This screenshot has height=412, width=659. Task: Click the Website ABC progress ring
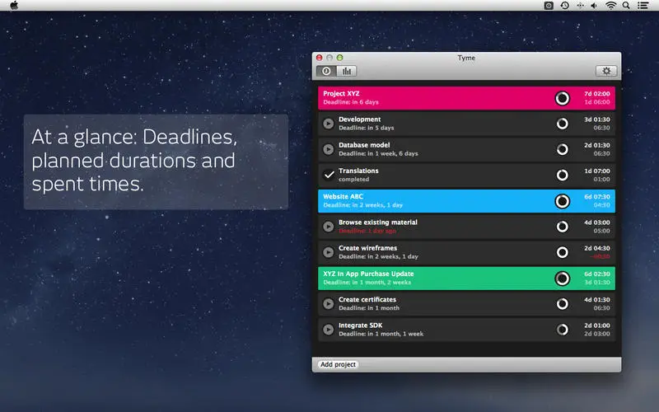click(562, 201)
